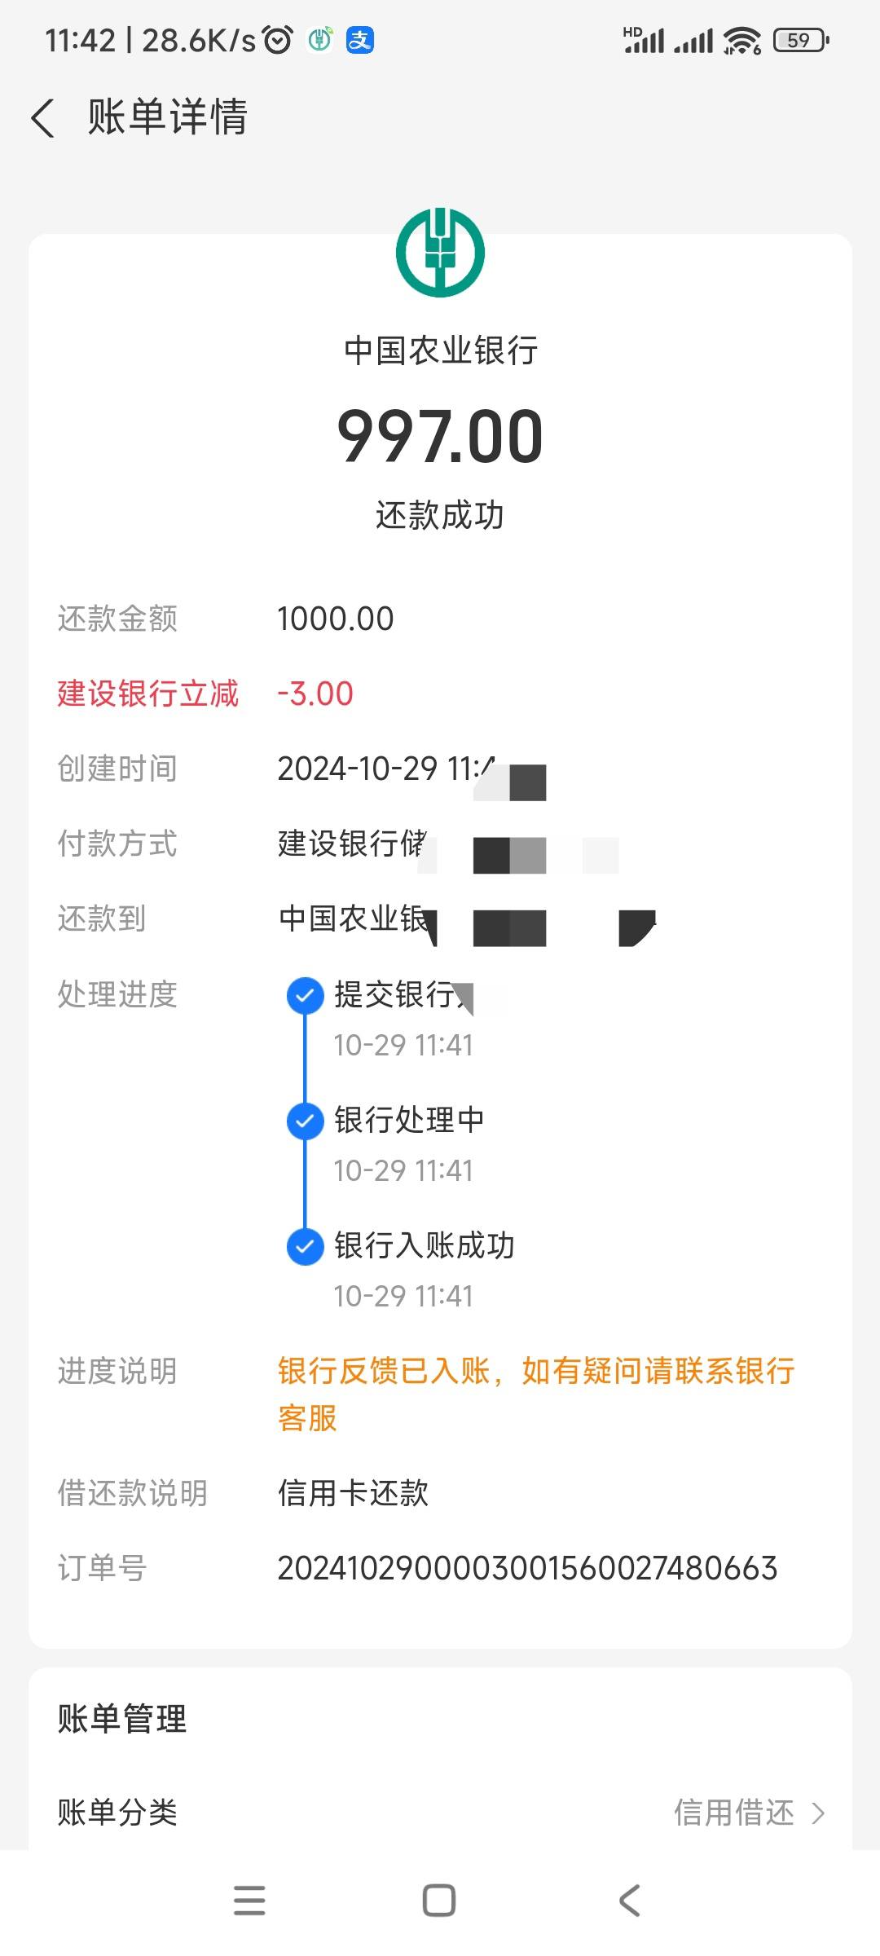Screen dimensions: 880x1956
Task: Tap the green bank notification icon
Action: click(319, 40)
